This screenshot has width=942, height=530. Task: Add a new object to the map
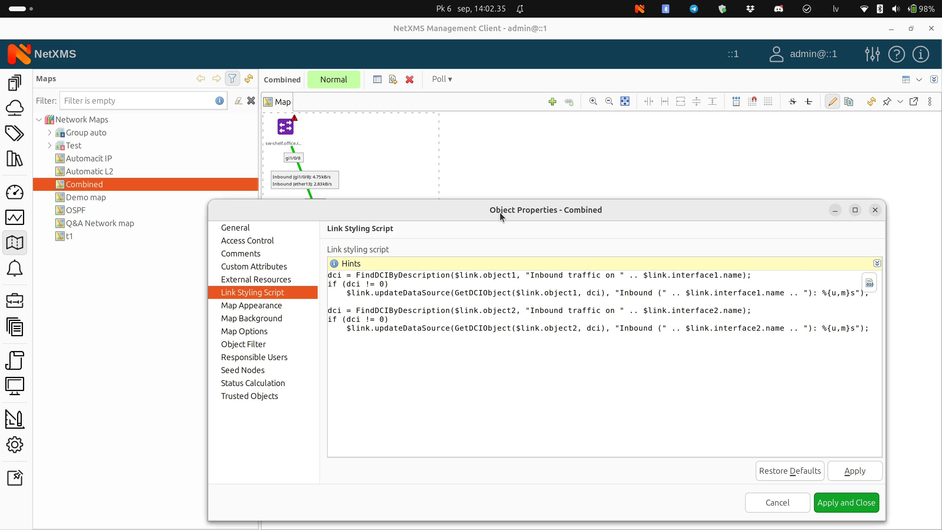pyautogui.click(x=552, y=101)
